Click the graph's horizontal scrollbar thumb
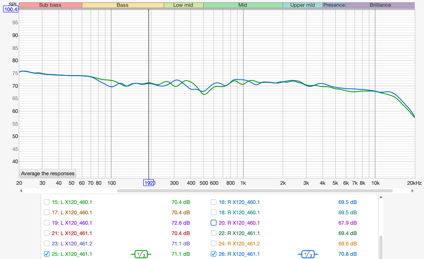This screenshot has width=424, height=259. [x=255, y=191]
